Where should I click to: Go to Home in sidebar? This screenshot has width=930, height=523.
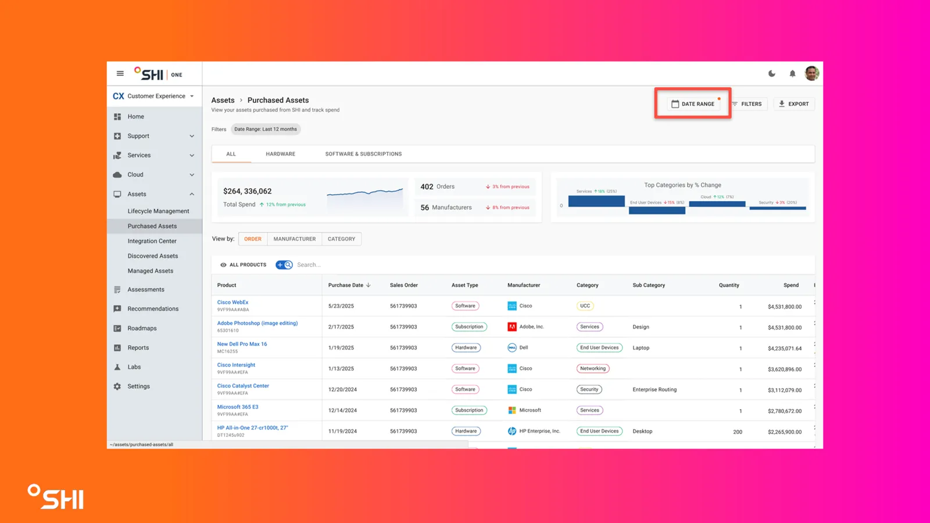[x=136, y=117]
